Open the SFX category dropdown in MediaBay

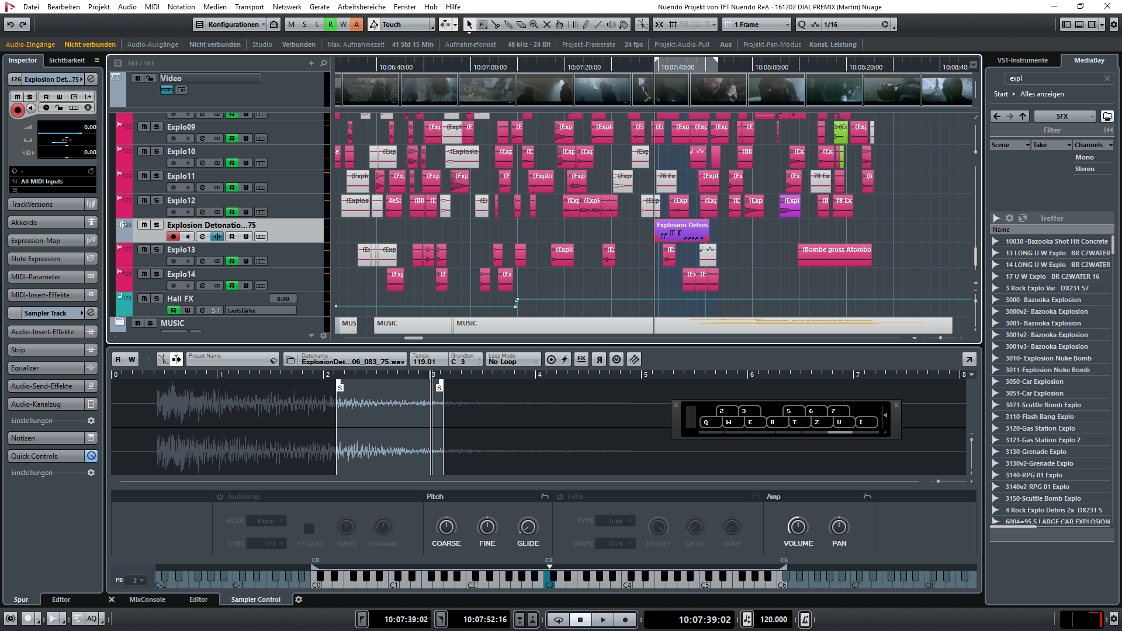tap(1065, 116)
